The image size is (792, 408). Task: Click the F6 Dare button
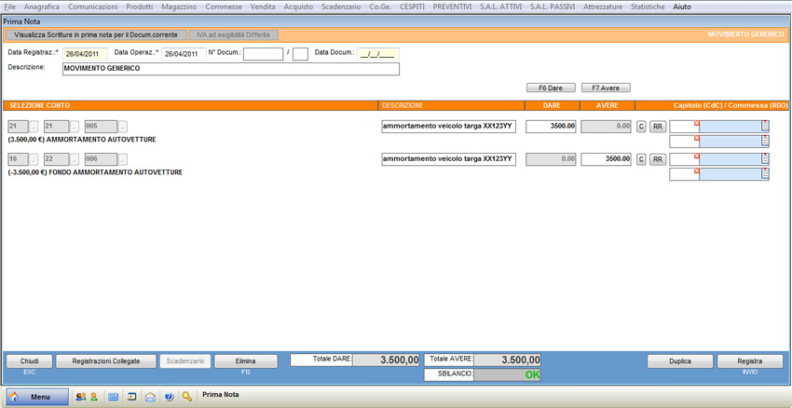pyautogui.click(x=551, y=88)
